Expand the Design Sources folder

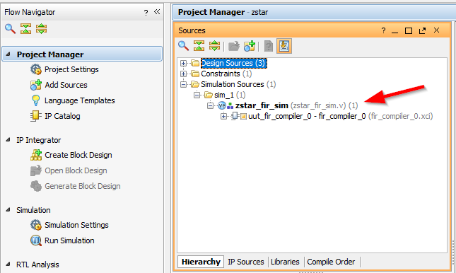[x=183, y=63]
